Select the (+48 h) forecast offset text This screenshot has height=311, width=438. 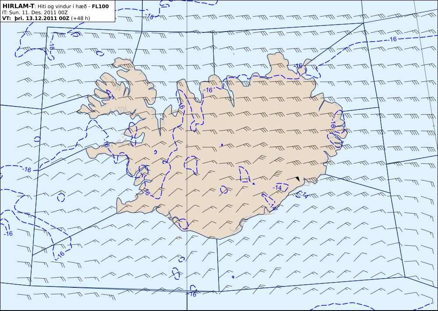[81, 18]
